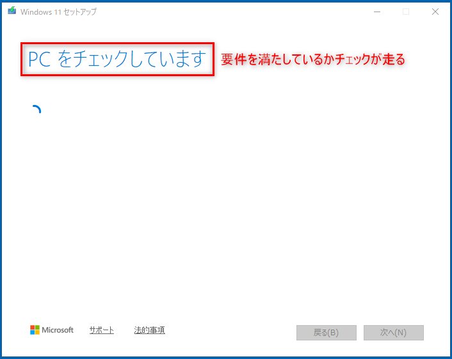452x359 pixels.
Task: Click the 戻る(B) button
Action: (327, 333)
